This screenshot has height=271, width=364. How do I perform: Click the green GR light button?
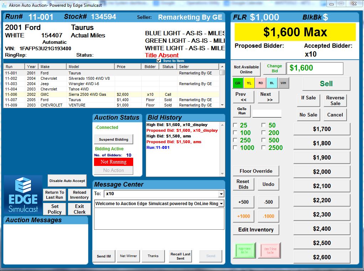coord(238,83)
